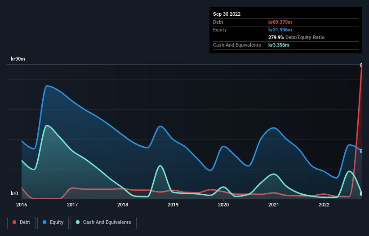Screen dimensions: 369x236
Task: Click the blue dot in Equity legend
Action: [44, 222]
